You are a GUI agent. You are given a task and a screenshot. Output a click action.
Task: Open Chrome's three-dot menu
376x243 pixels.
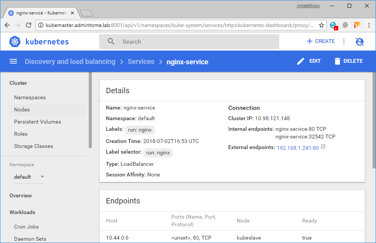tap(369, 25)
